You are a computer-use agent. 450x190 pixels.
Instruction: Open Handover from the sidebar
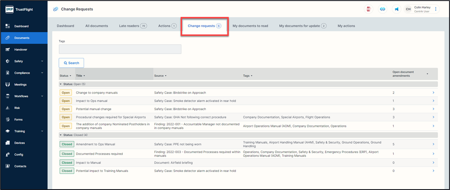(x=21, y=50)
